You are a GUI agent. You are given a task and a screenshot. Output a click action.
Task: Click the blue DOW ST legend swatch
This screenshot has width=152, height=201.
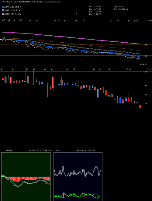pos(3,7)
